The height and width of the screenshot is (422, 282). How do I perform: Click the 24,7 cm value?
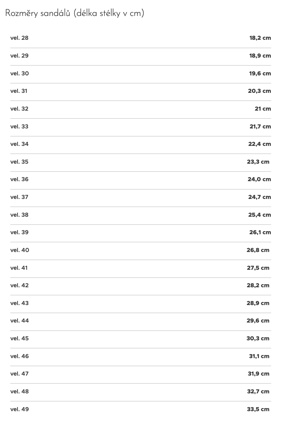pyautogui.click(x=260, y=197)
